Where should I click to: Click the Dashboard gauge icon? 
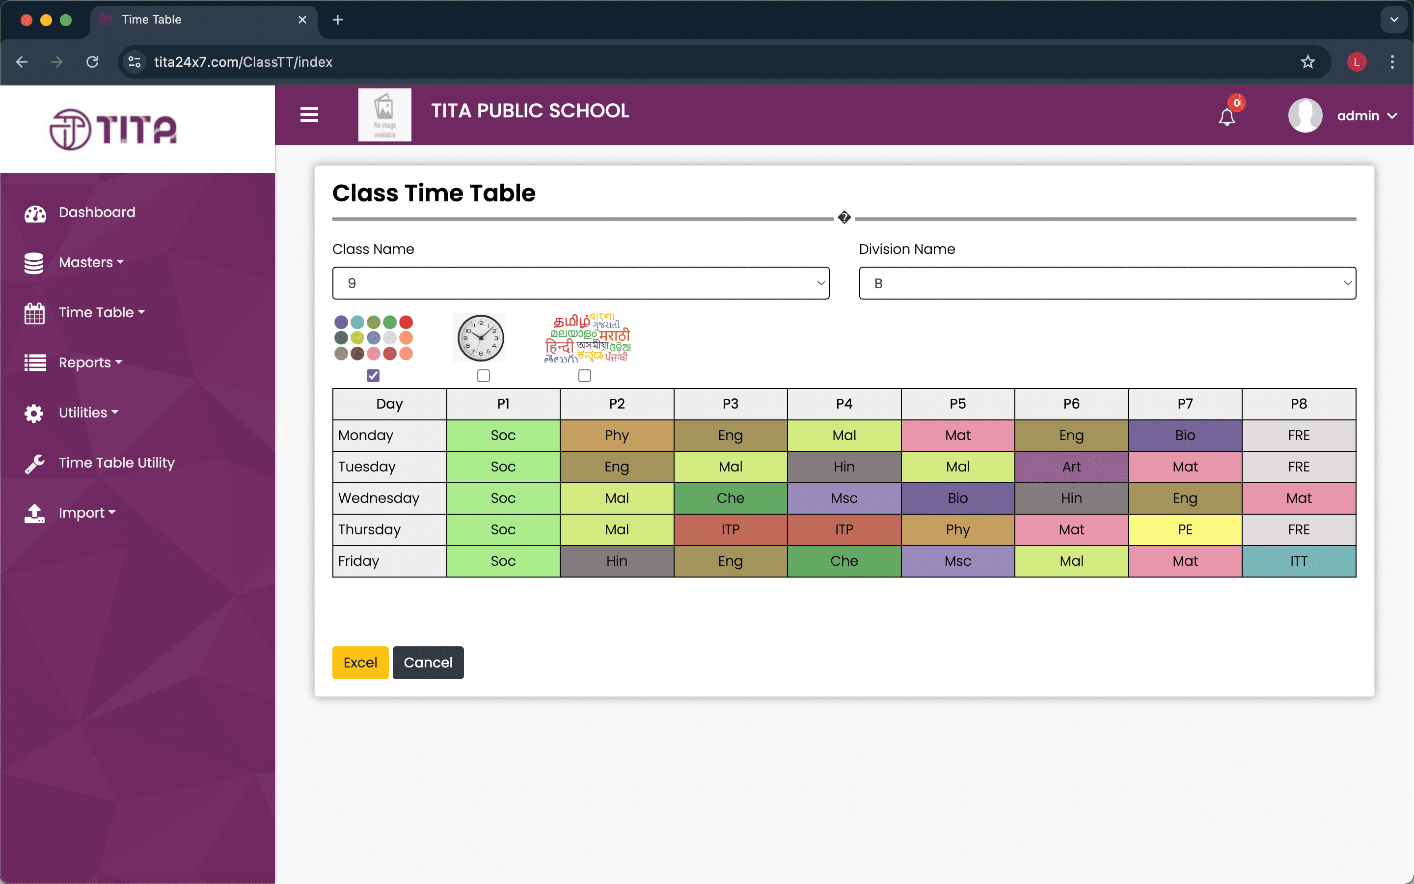pyautogui.click(x=35, y=214)
